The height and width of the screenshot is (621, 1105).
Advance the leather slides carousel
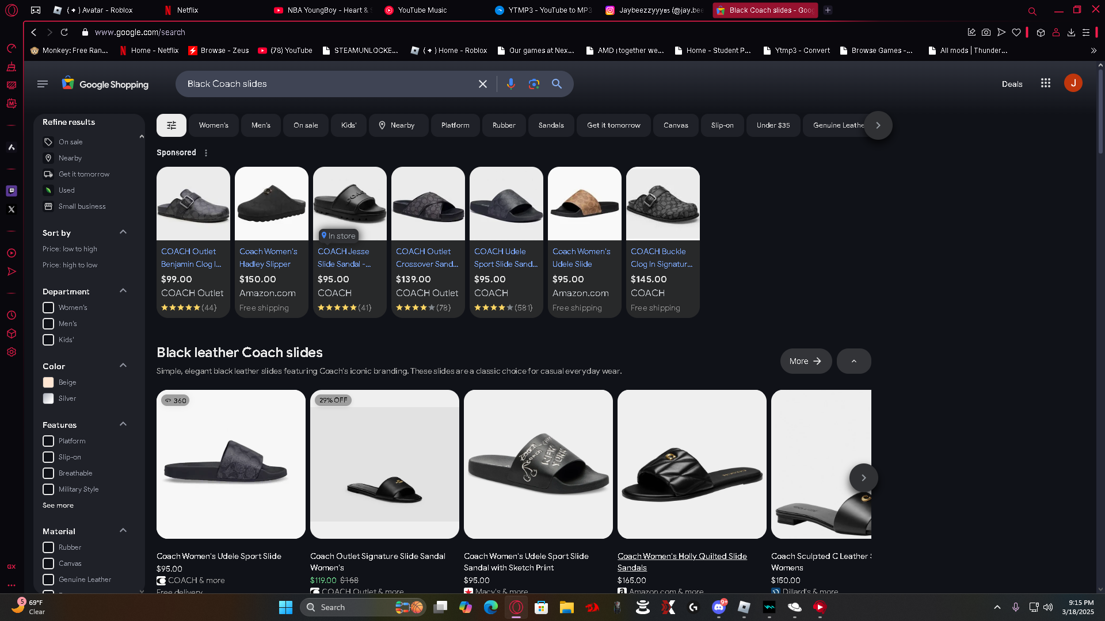[x=863, y=478]
